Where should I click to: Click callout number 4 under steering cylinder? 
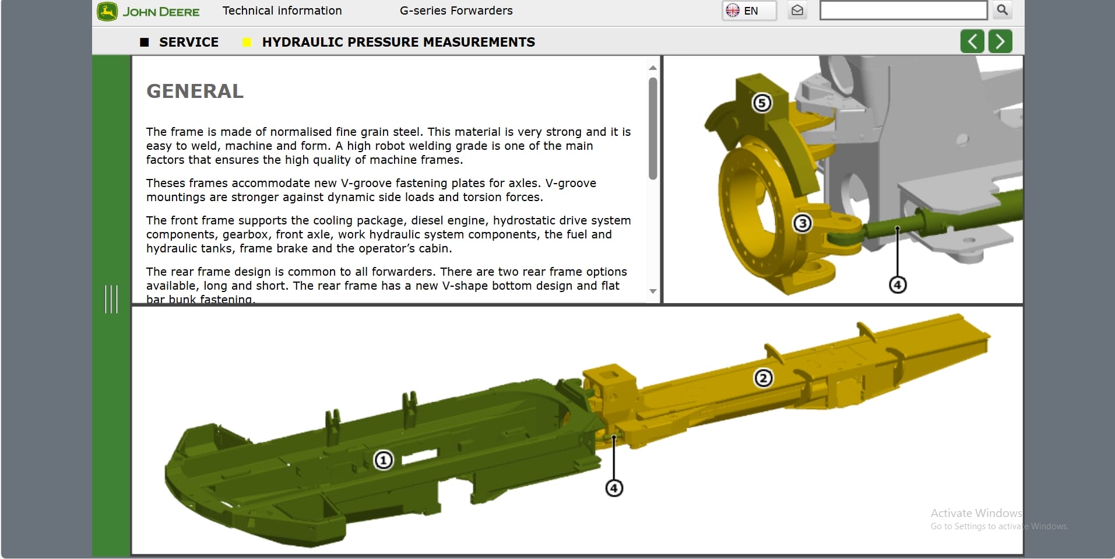(x=898, y=285)
